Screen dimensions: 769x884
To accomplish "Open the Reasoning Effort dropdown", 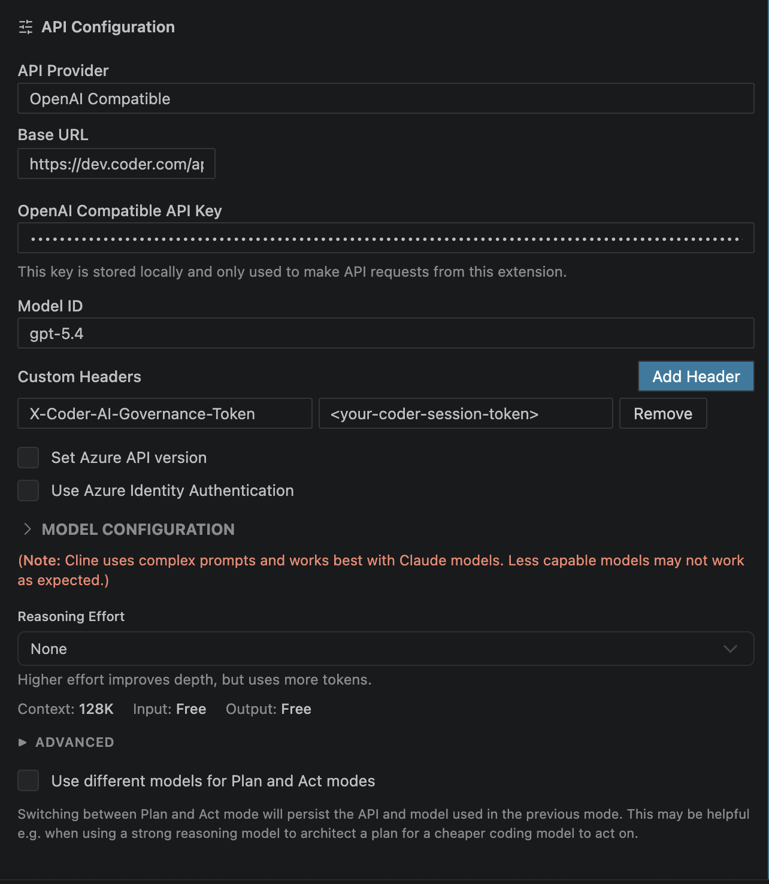I will (x=385, y=649).
